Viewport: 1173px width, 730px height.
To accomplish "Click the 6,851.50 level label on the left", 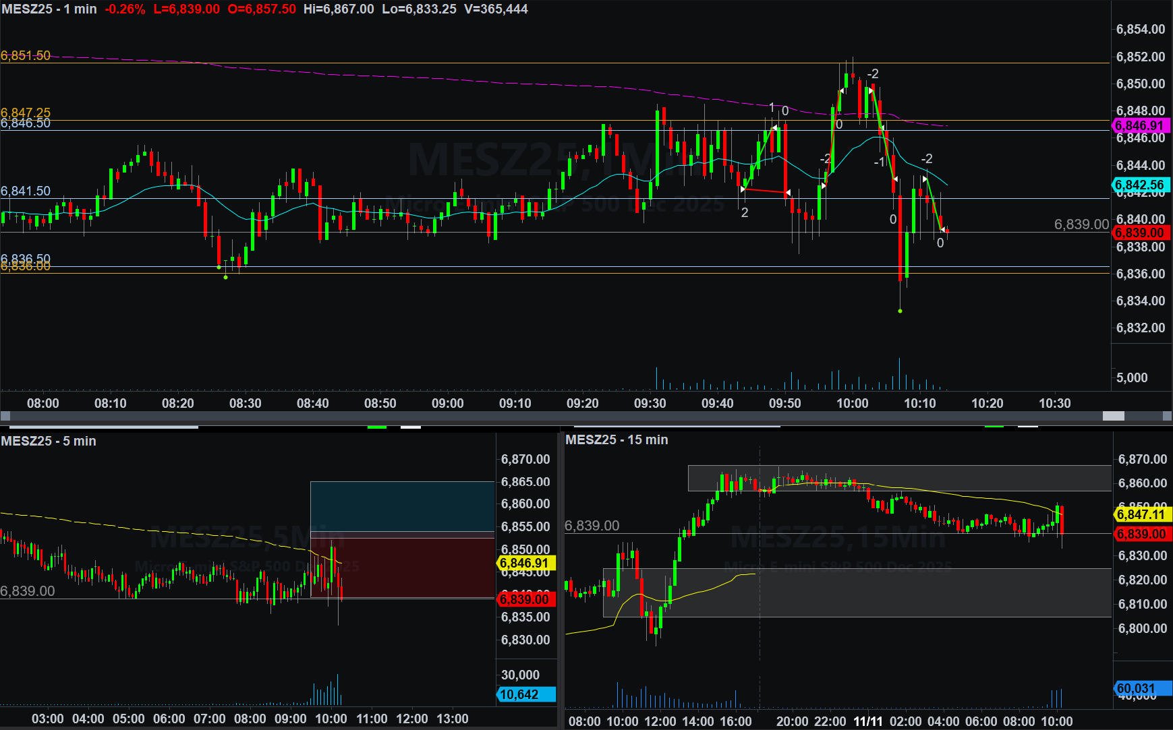I will tap(26, 55).
